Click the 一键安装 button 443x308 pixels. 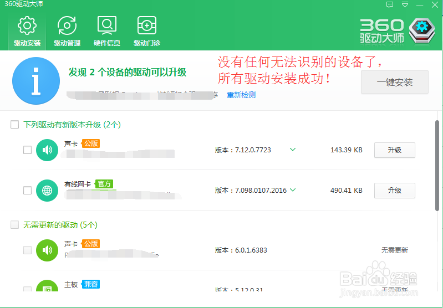point(395,82)
